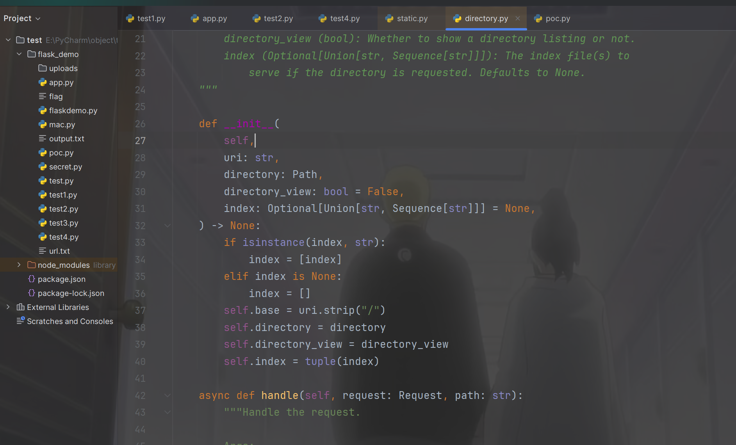The height and width of the screenshot is (445, 736).
Task: Click the node_modules folder icon
Action: [x=32, y=265]
